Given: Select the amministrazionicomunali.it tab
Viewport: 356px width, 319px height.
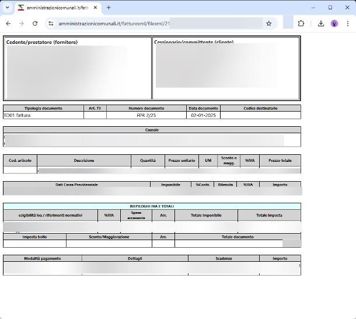Looking at the screenshot, I should click(x=58, y=8).
